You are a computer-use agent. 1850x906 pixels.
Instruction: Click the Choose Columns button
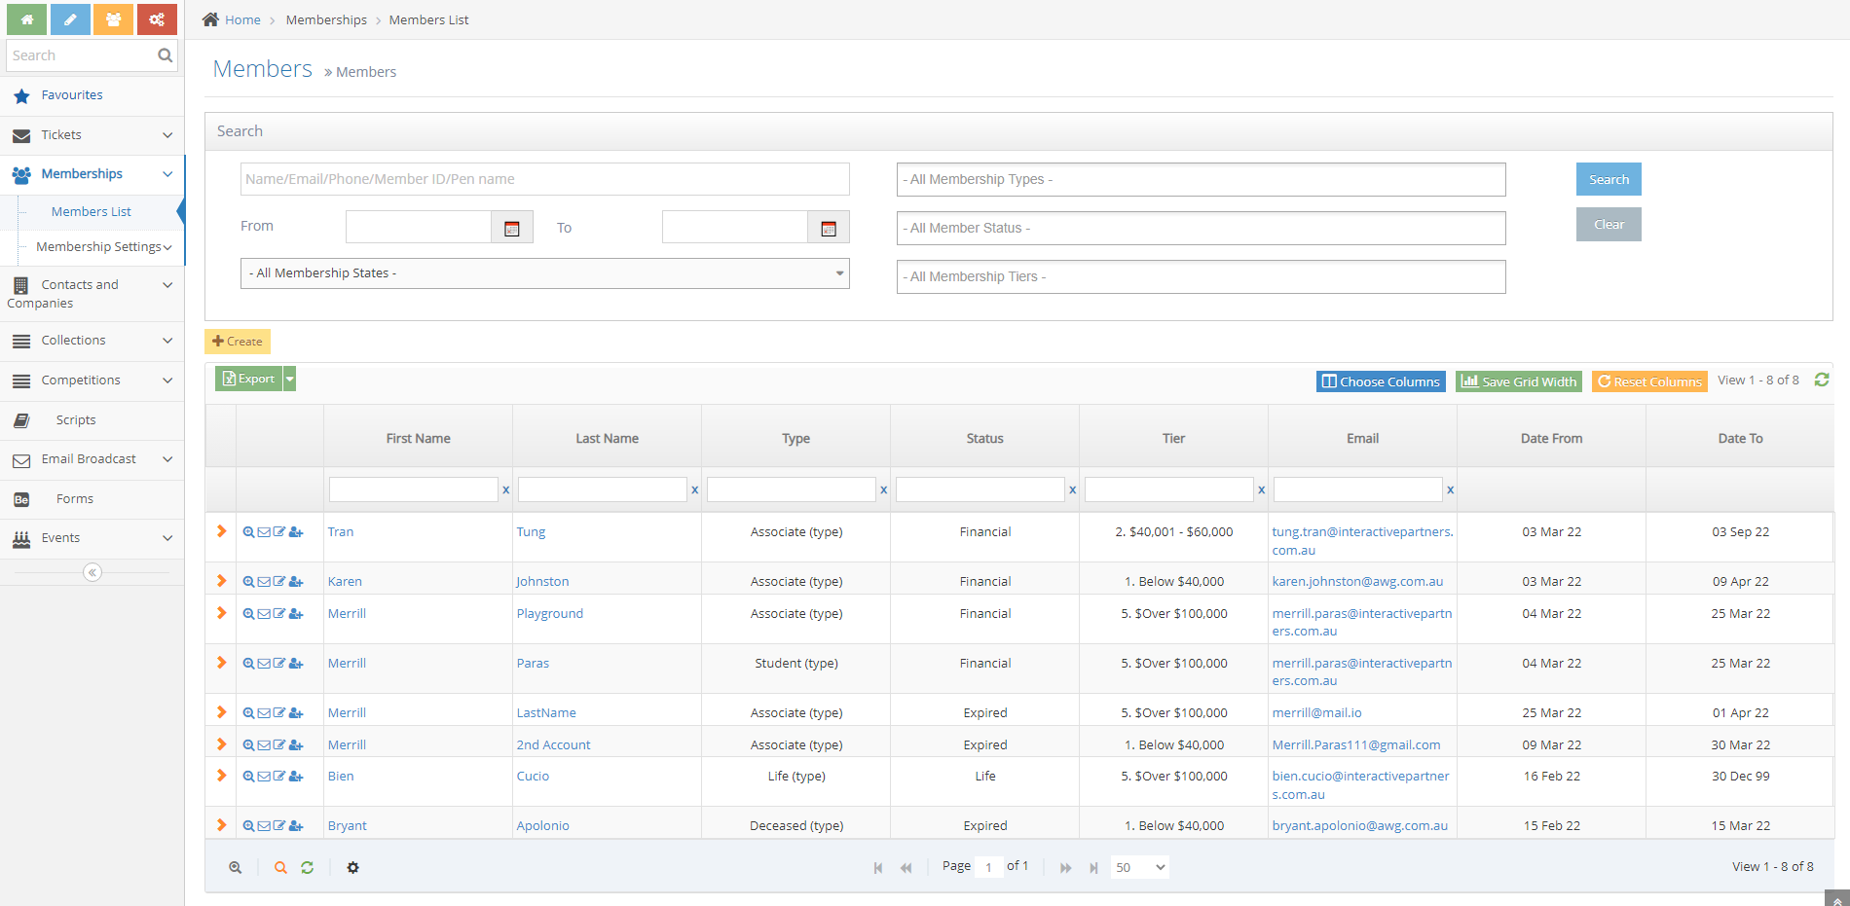coord(1380,381)
